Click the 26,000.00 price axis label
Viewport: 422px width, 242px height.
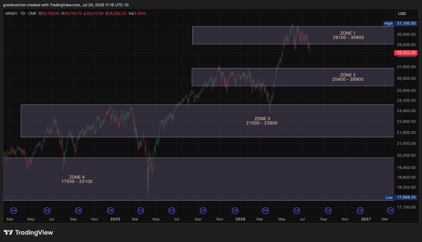pos(407,78)
